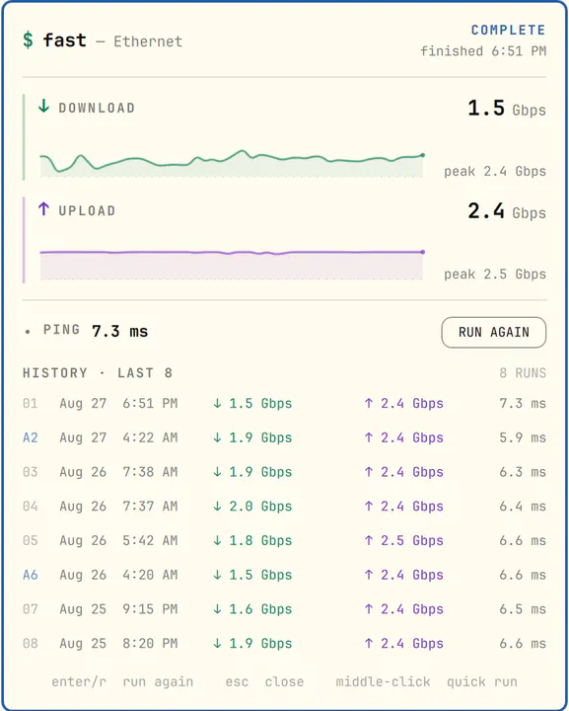This screenshot has width=569, height=711.
Task: Click the green dollar prompt icon
Action: coord(28,40)
